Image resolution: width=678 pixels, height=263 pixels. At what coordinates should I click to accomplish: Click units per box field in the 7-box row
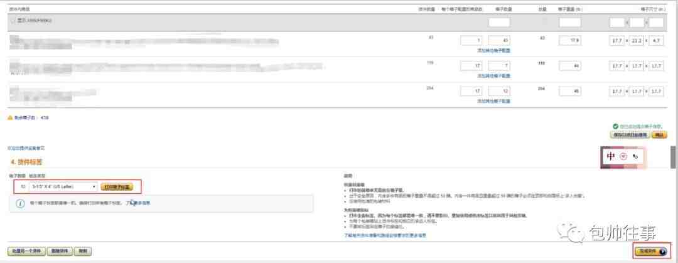471,66
